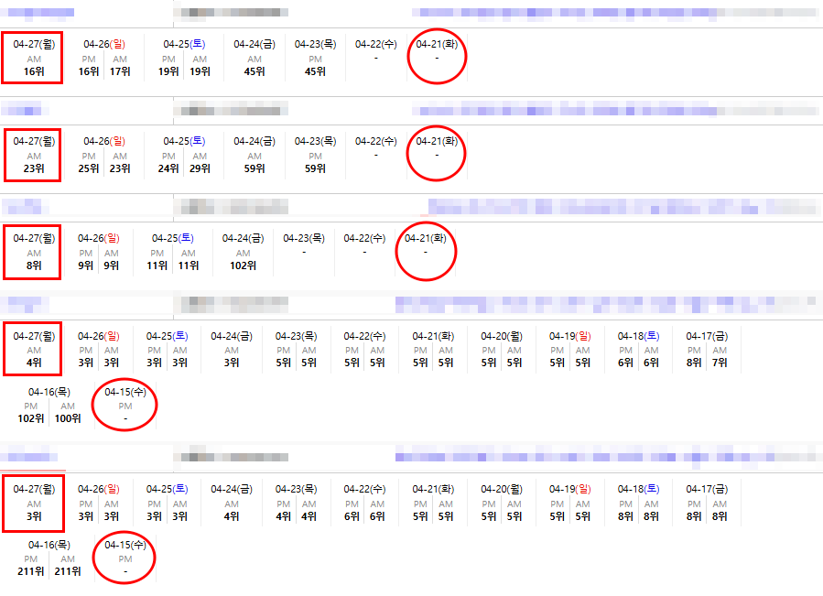Click the 24위 PM value under 04-25(토)
The width and height of the screenshot is (823, 596).
pyautogui.click(x=168, y=168)
